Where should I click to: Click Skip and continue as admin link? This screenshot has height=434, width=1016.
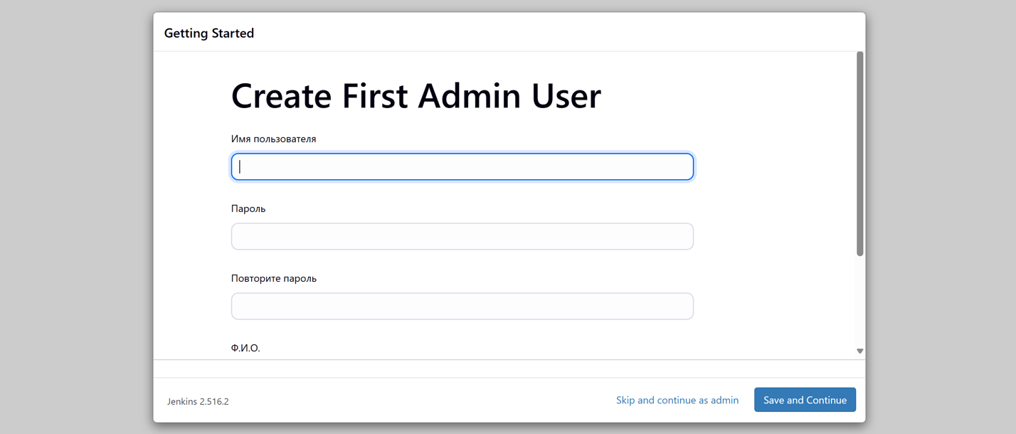click(x=677, y=401)
